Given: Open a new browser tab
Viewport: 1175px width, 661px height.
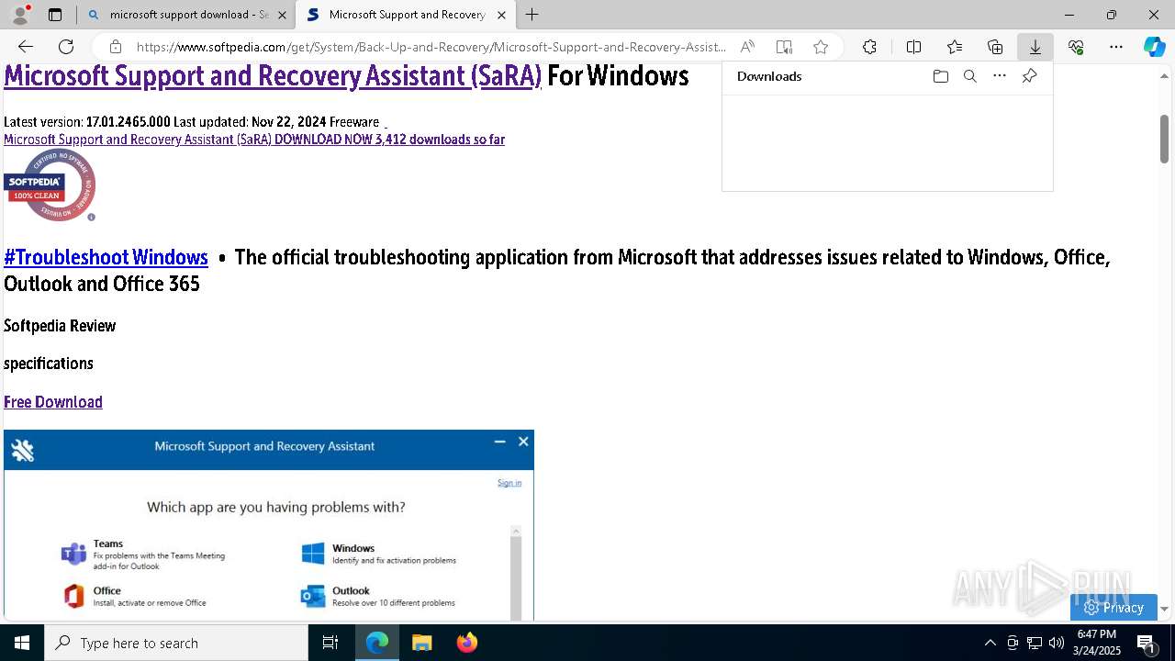Looking at the screenshot, I should [x=532, y=15].
